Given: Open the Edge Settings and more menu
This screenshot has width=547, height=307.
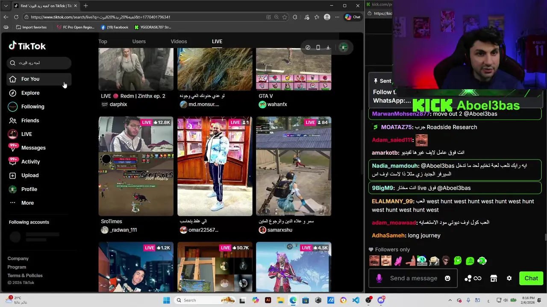Looking at the screenshot, I should click(337, 17).
